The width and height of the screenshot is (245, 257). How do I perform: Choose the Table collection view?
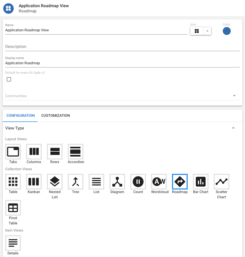[x=13, y=182]
